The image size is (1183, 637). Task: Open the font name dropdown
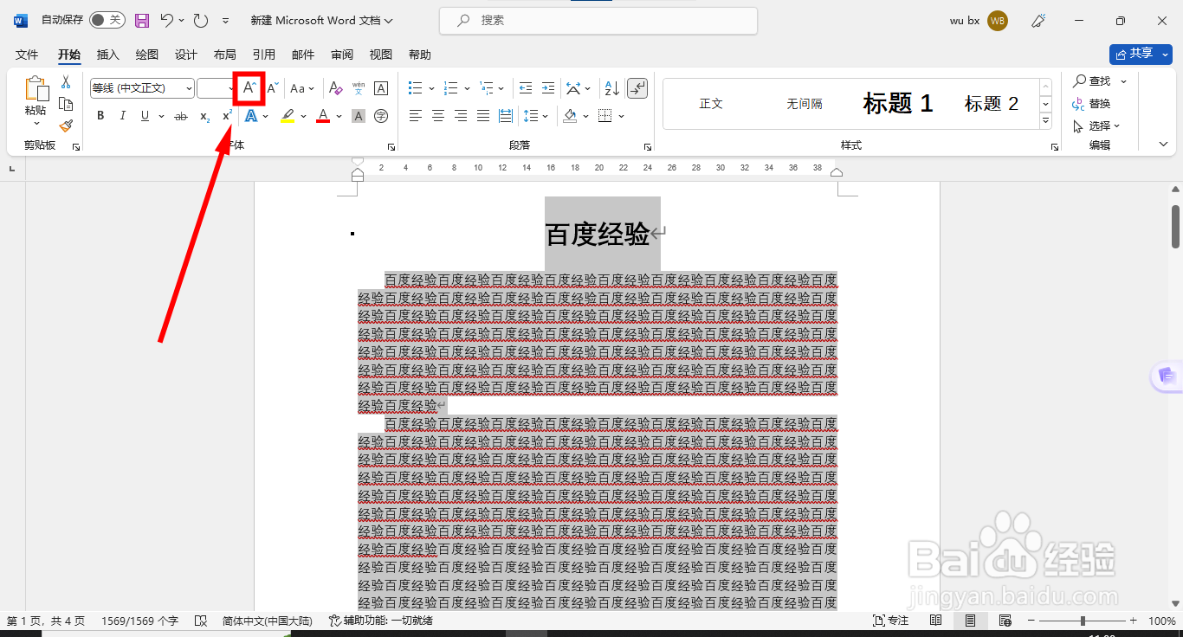click(189, 88)
